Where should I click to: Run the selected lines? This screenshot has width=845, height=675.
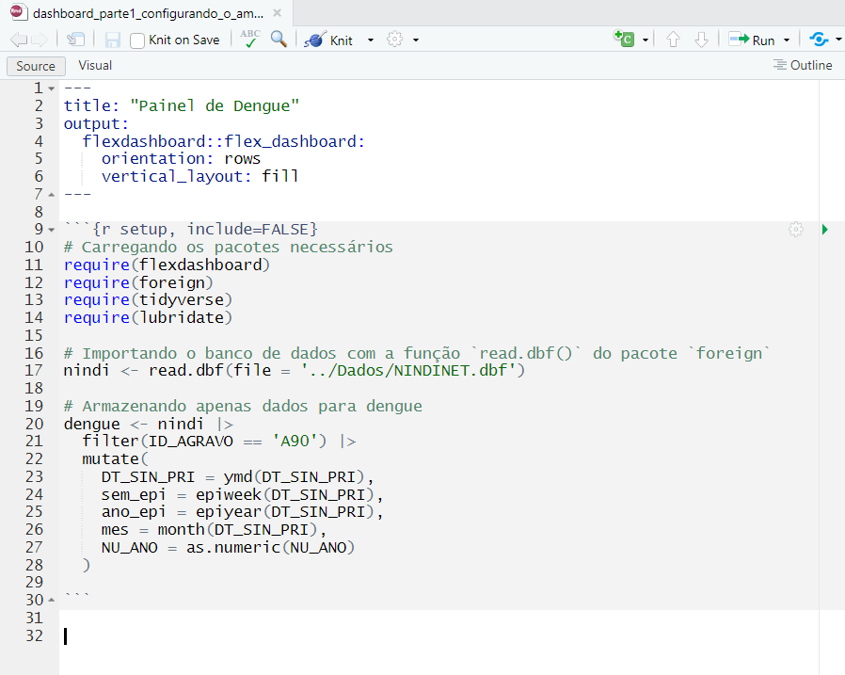(751, 40)
